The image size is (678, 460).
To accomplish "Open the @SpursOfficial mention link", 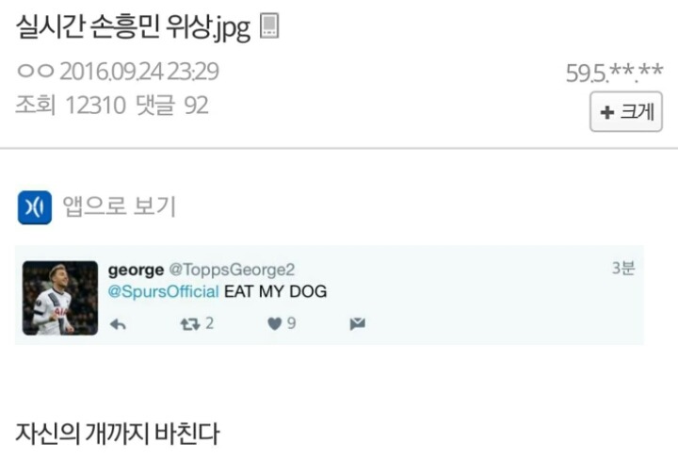I will 164,292.
